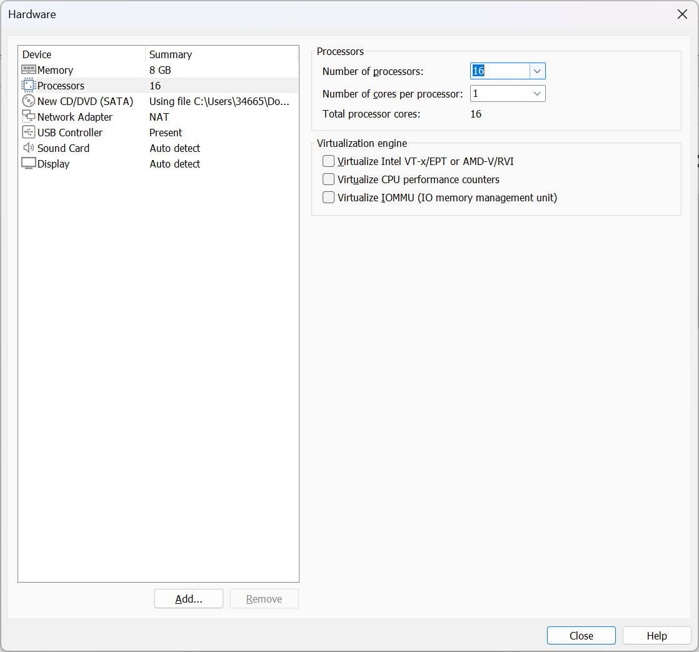Screen dimensions: 699x652
Task: Click the USB Controller icon
Action: point(29,133)
